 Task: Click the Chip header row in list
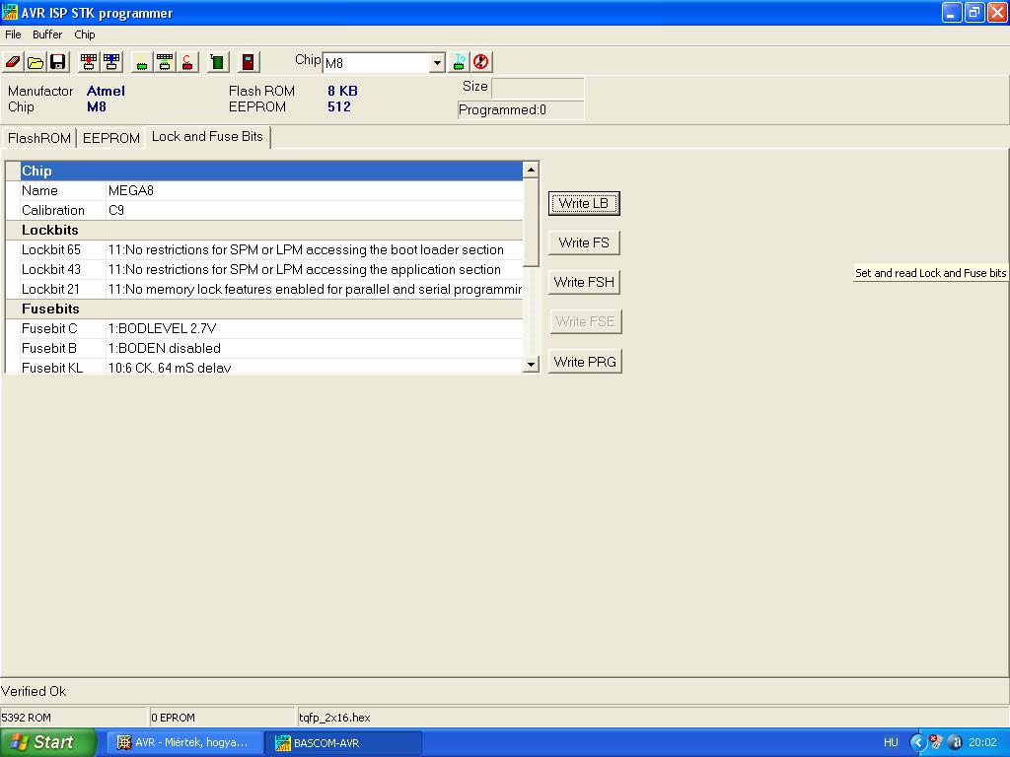271,172
